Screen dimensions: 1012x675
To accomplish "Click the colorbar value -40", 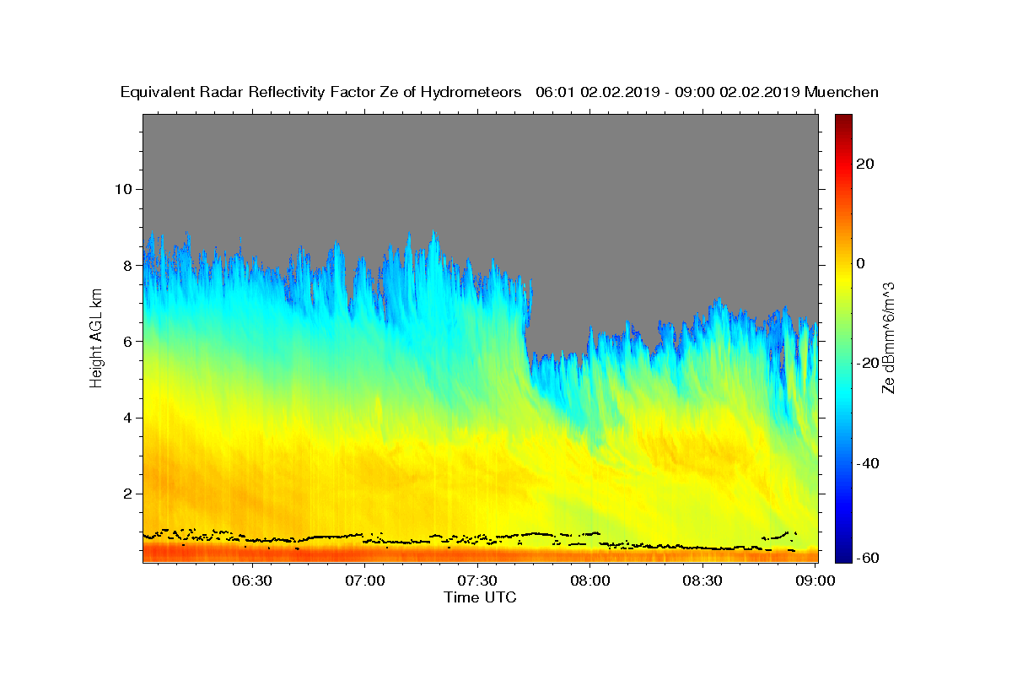I will pyautogui.click(x=868, y=462).
